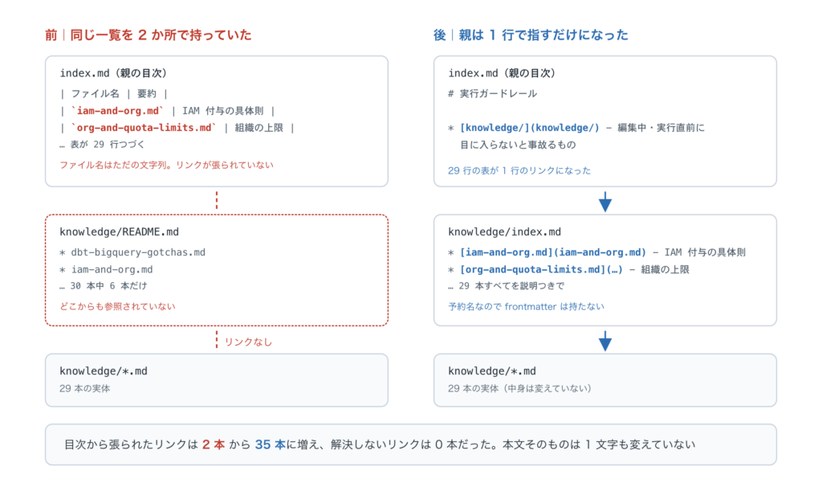The width and height of the screenshot is (822, 479).
Task: Select the plain bullet '* iam-and-org.md' in README card
Action: [107, 270]
